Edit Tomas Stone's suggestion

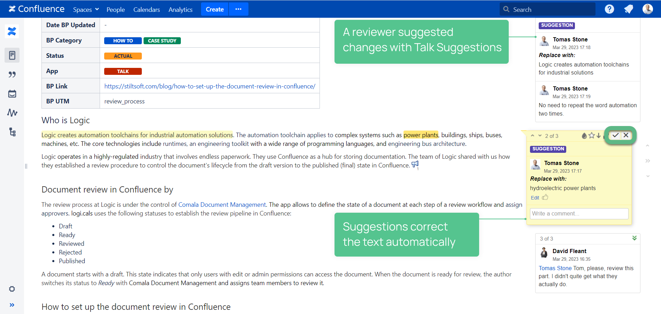(535, 198)
